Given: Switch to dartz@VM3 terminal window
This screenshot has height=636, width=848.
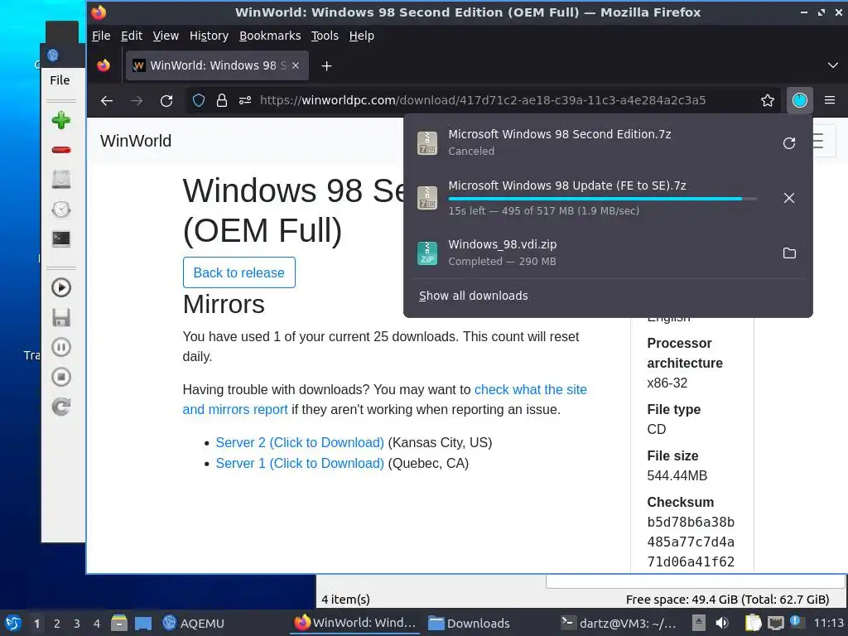Looking at the screenshot, I should (618, 623).
